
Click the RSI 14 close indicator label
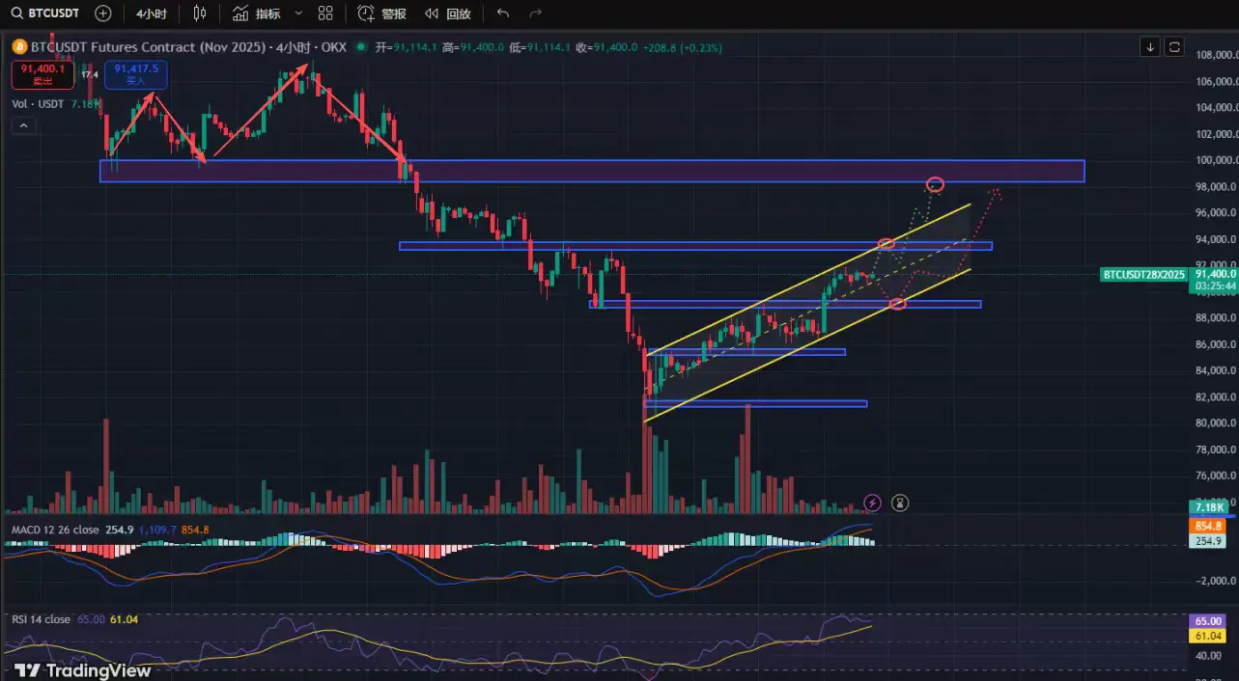coord(41,619)
